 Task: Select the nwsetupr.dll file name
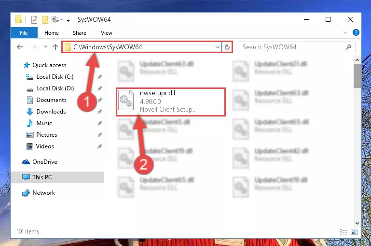click(x=157, y=93)
